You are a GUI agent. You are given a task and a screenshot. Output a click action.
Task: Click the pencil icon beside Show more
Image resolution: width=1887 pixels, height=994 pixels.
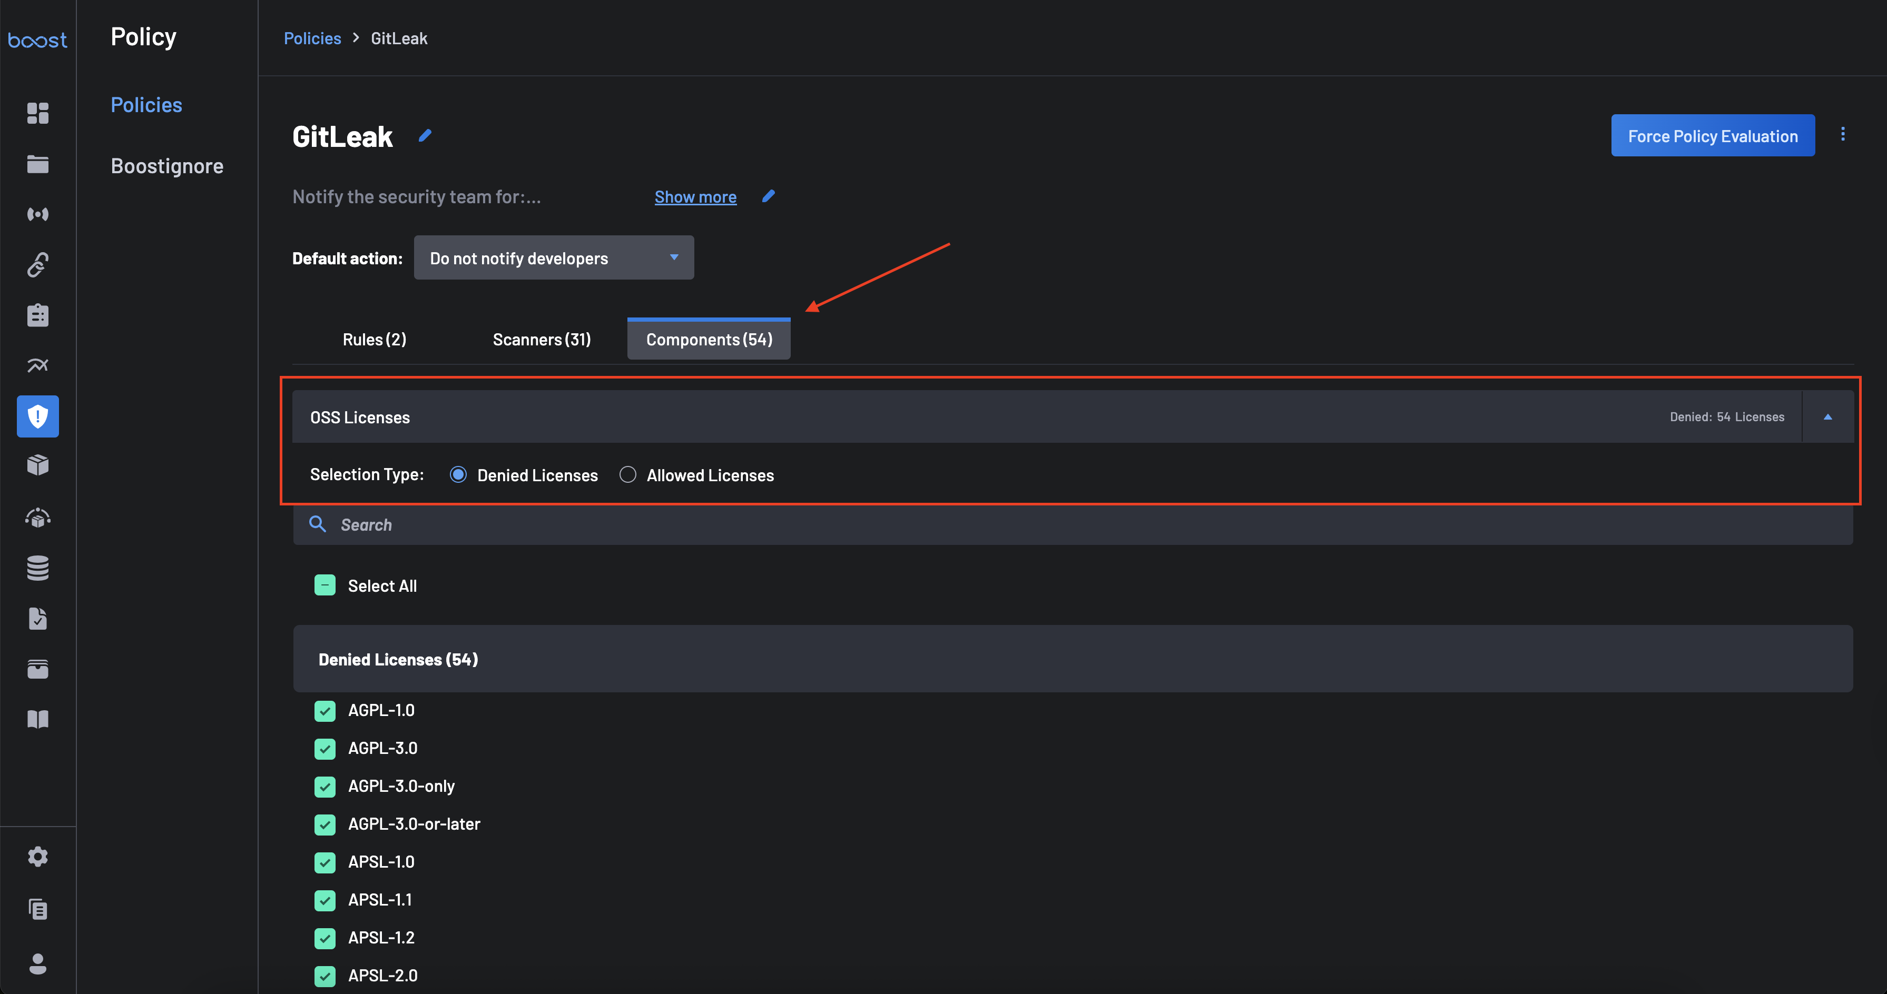768,196
